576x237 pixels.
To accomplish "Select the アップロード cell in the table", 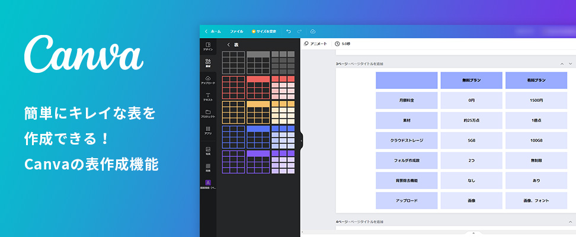I will tap(407, 201).
